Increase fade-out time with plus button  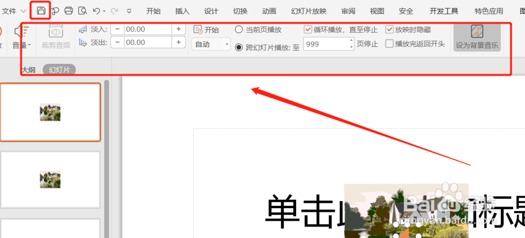(x=178, y=42)
